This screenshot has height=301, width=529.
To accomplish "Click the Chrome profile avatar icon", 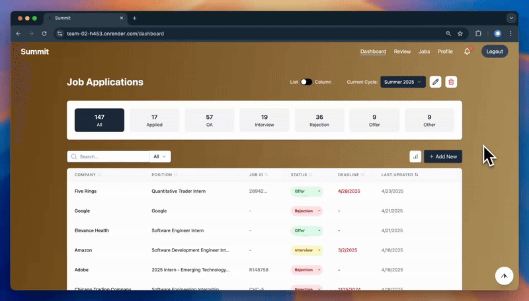I will [x=498, y=34].
